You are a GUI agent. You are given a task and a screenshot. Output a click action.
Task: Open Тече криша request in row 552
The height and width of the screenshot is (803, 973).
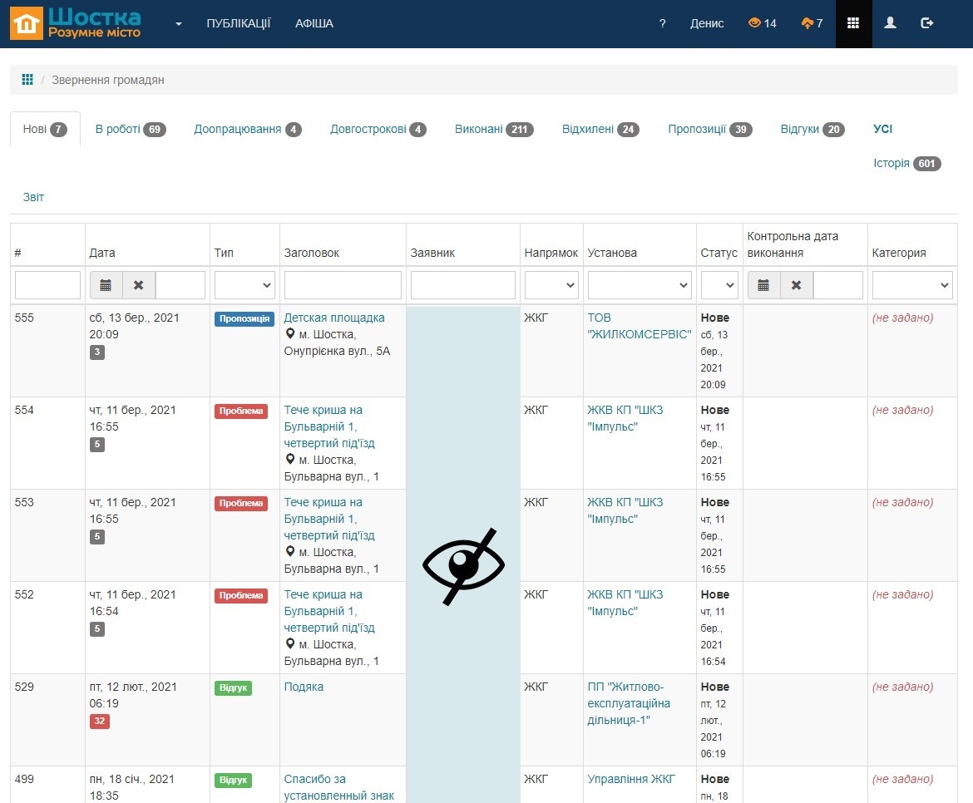(328, 611)
